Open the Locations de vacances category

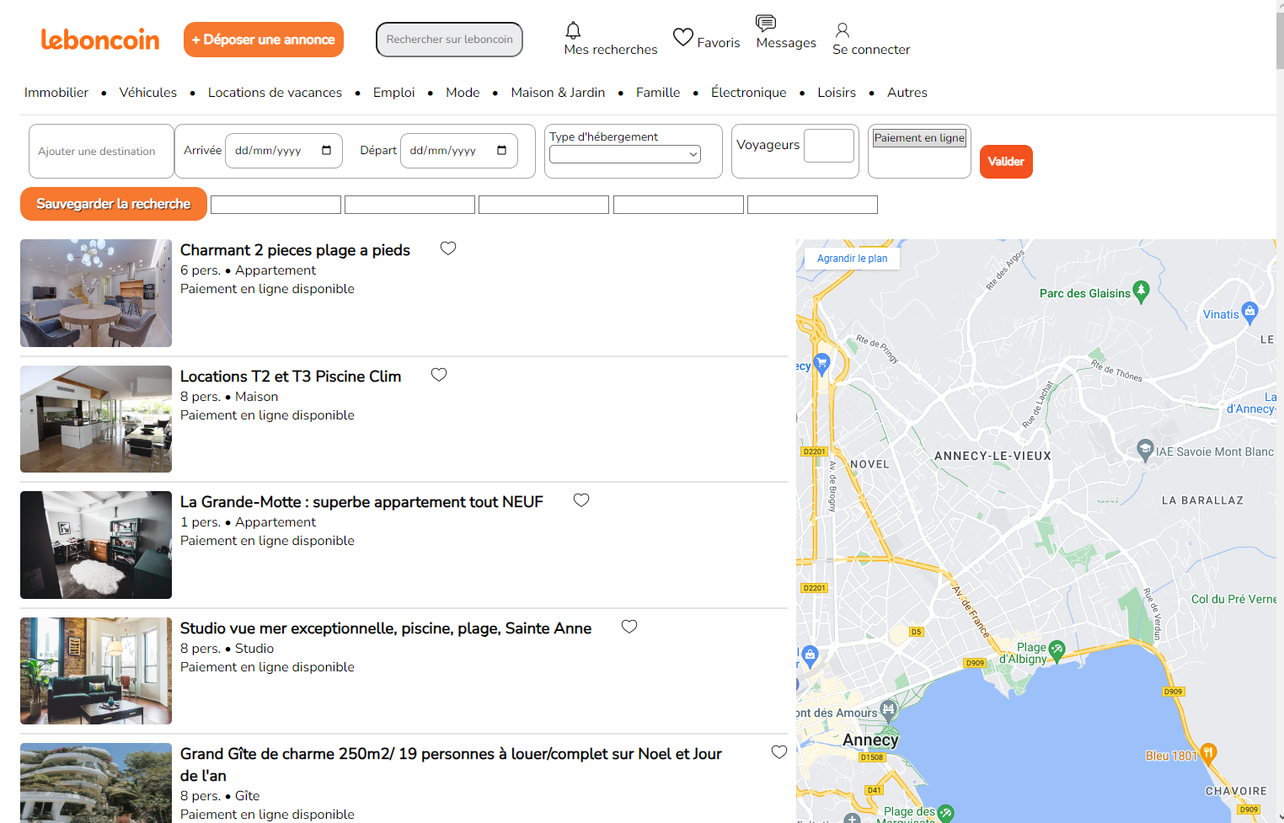tap(275, 93)
